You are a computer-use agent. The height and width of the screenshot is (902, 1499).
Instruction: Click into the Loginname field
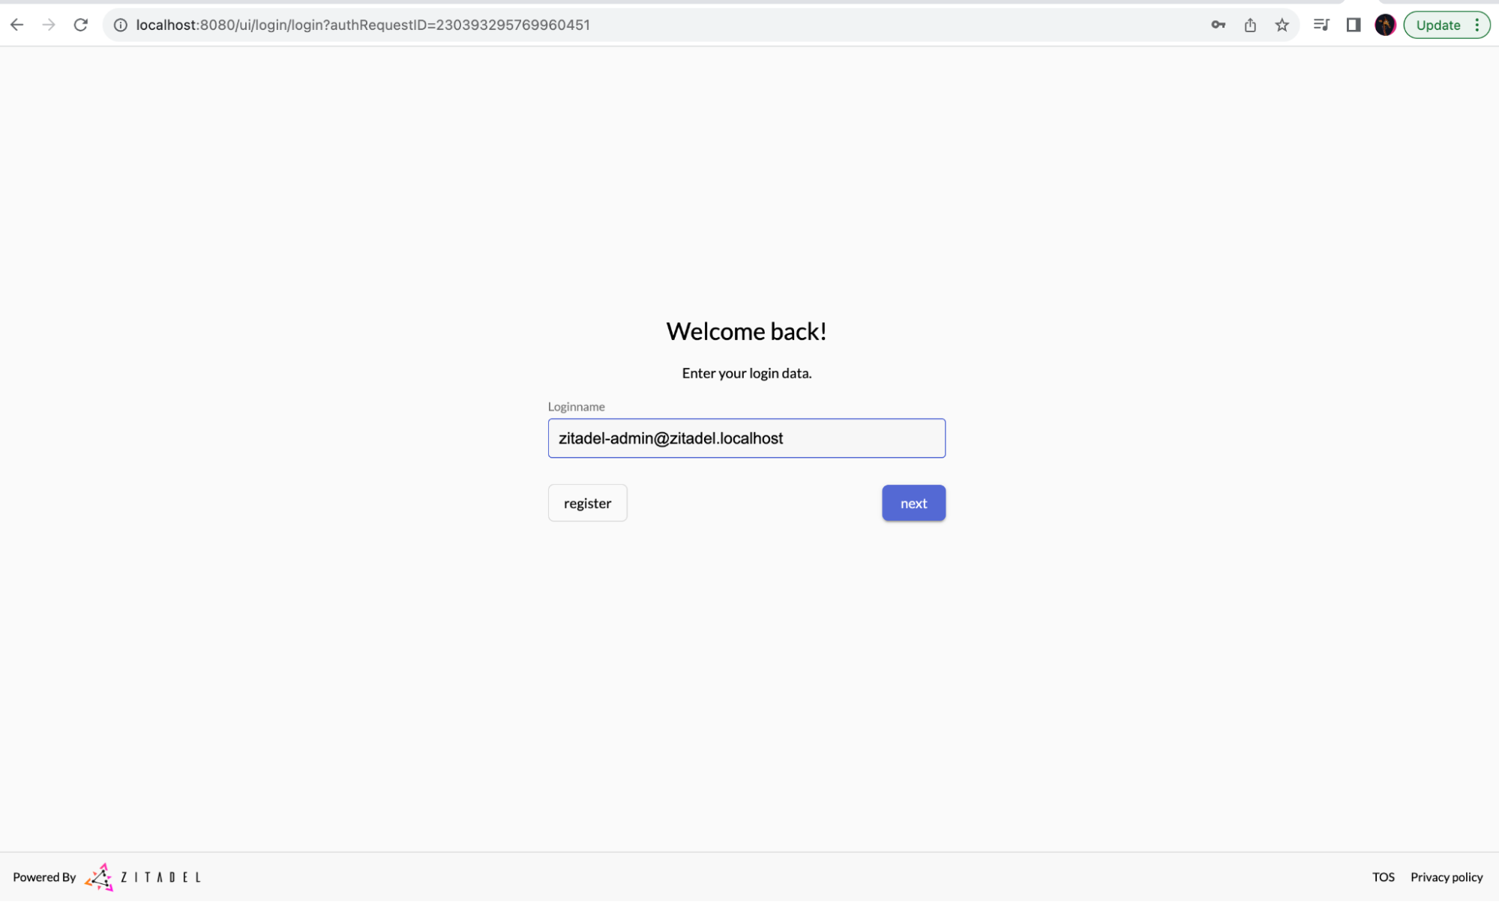click(746, 438)
